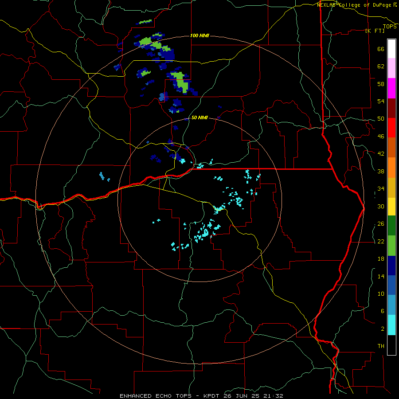This screenshot has height=399, width=399.
Task: Click the 46 legend value
Action: point(381,136)
